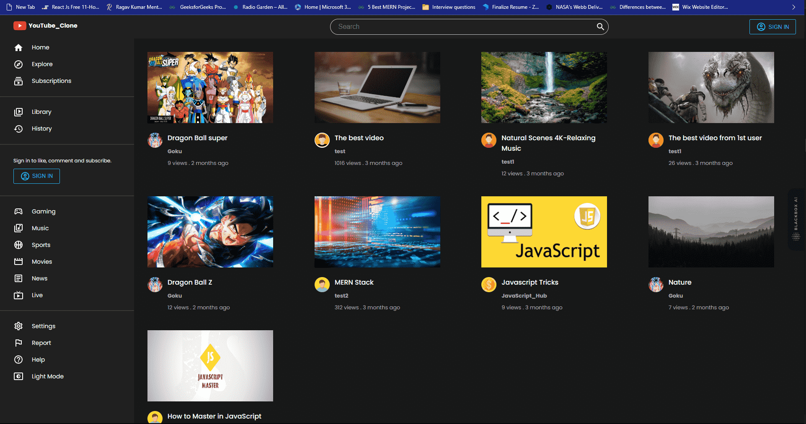Image resolution: width=806 pixels, height=424 pixels.
Task: Click Goku avatar beside Nature video
Action: [x=656, y=285]
